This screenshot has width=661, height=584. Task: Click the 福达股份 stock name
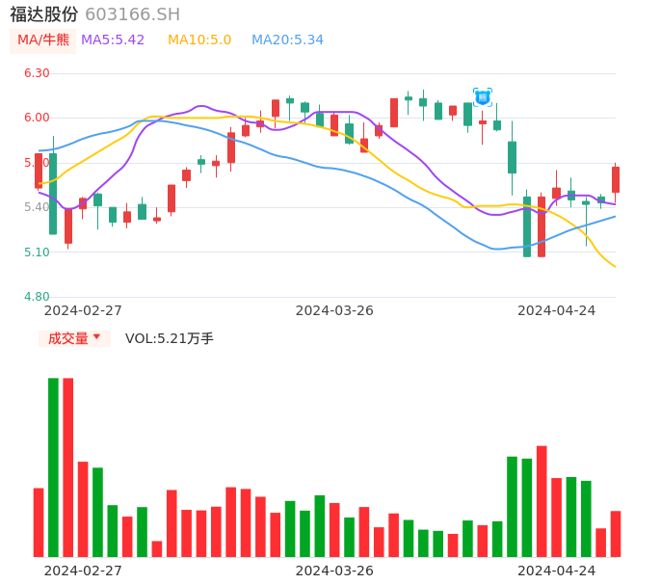click(x=44, y=14)
